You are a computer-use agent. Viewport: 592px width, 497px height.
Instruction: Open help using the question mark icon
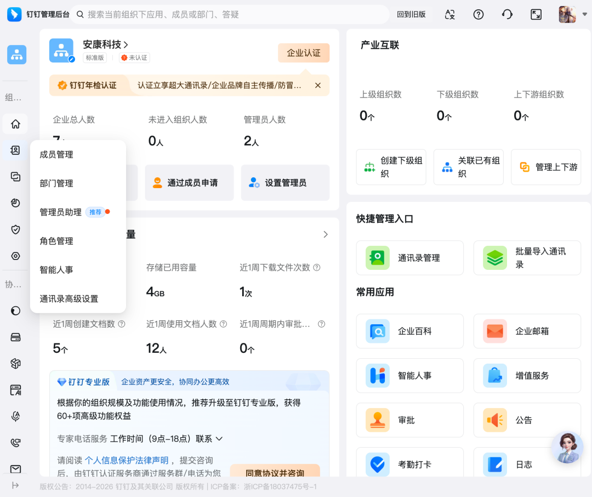(x=478, y=14)
